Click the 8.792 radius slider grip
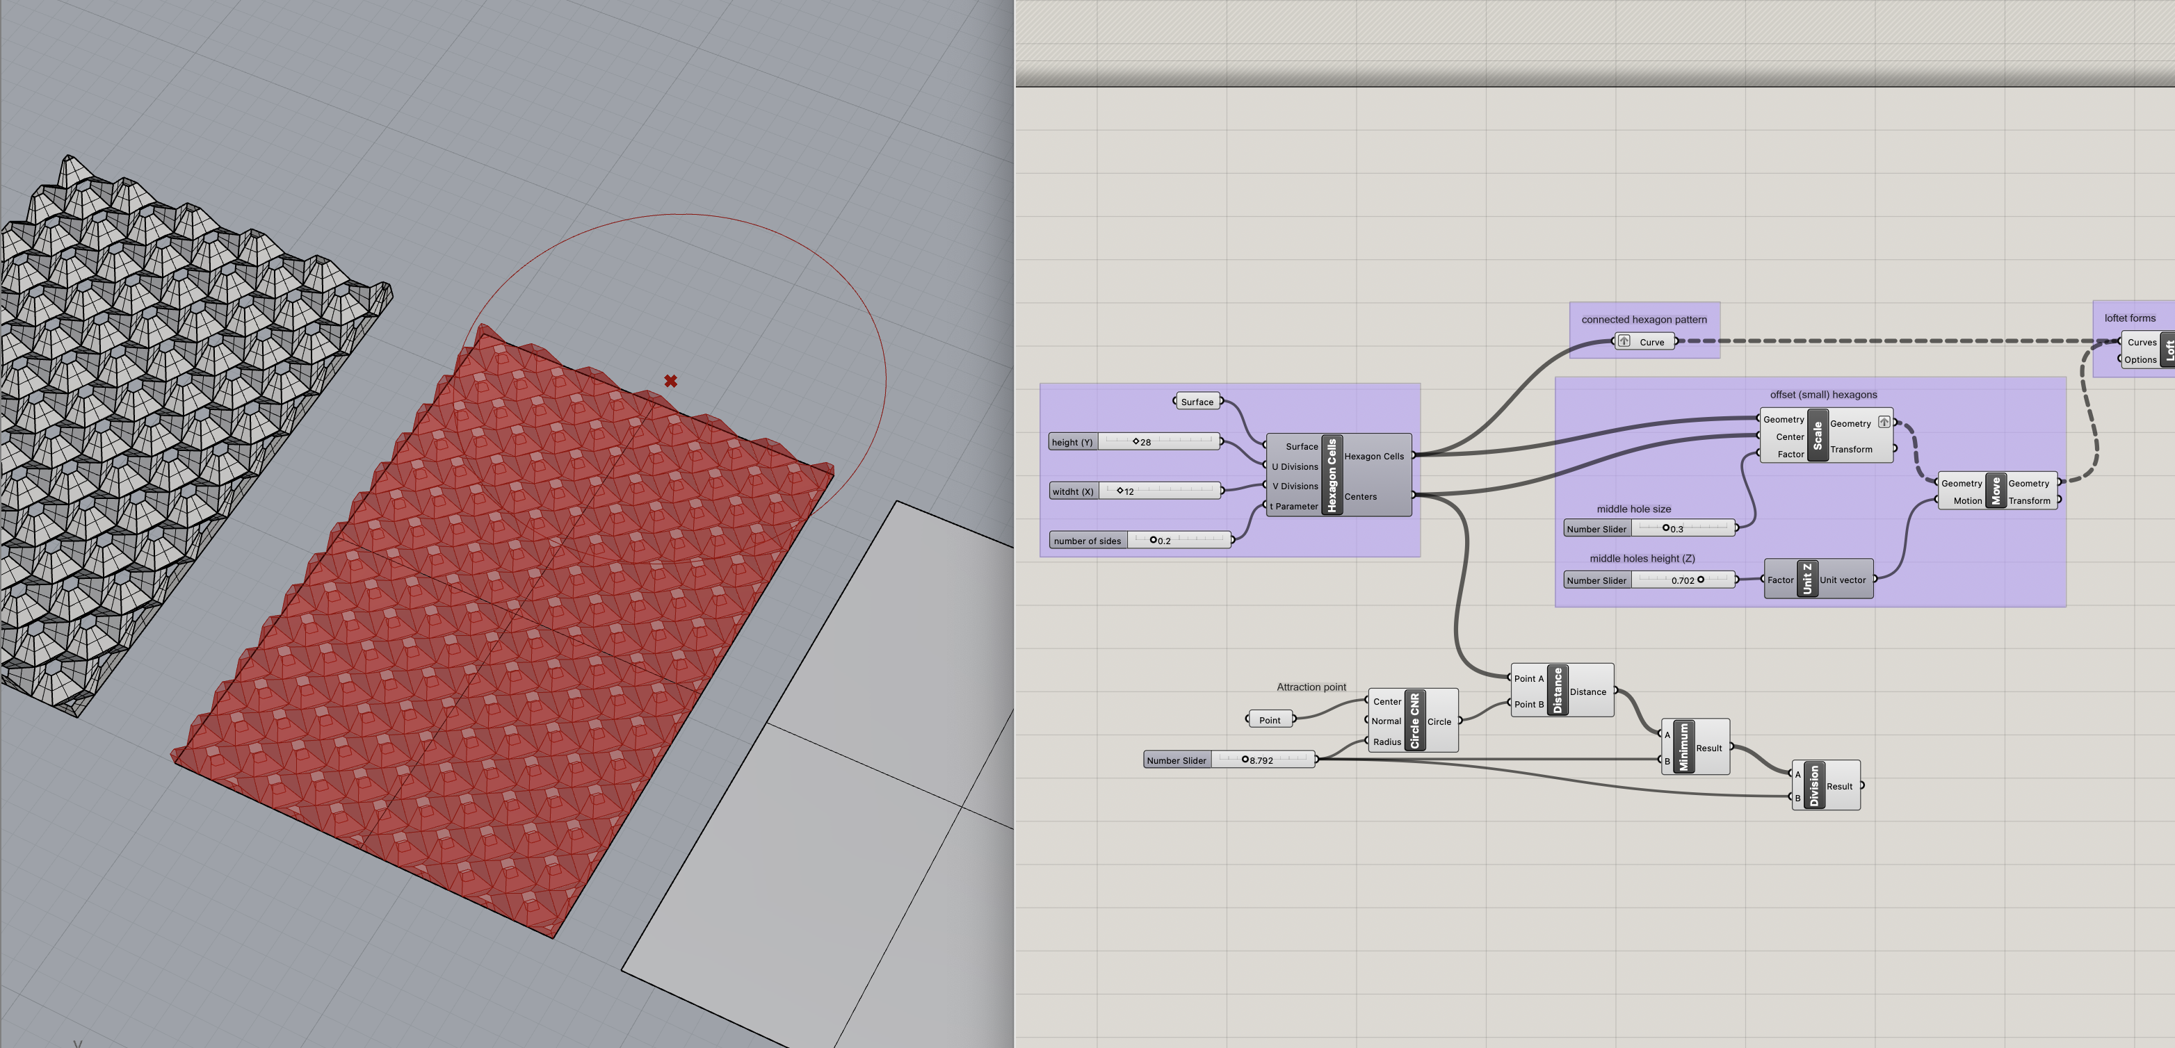Screen dimensions: 2175x1048 click(x=1245, y=760)
